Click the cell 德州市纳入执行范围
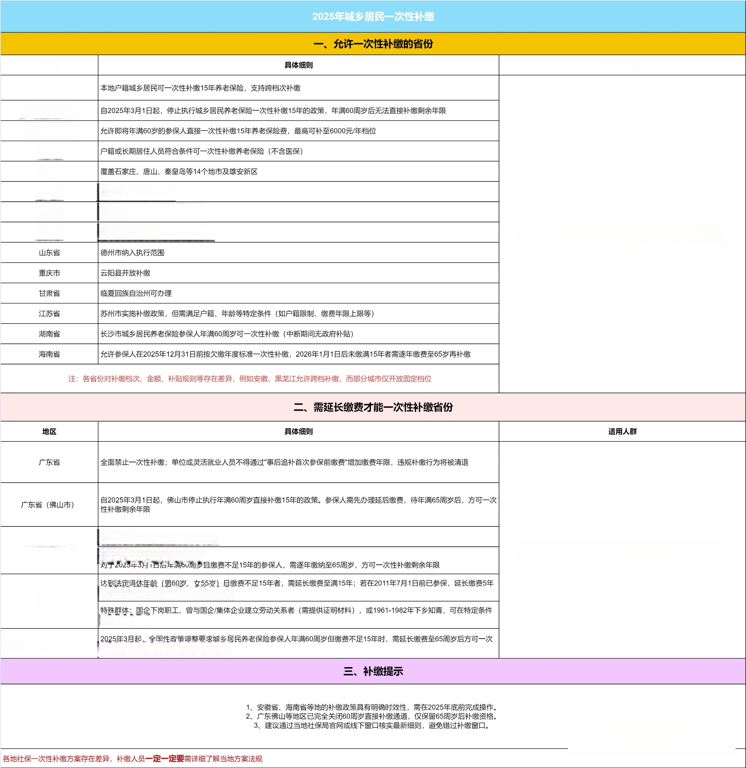 click(132, 253)
